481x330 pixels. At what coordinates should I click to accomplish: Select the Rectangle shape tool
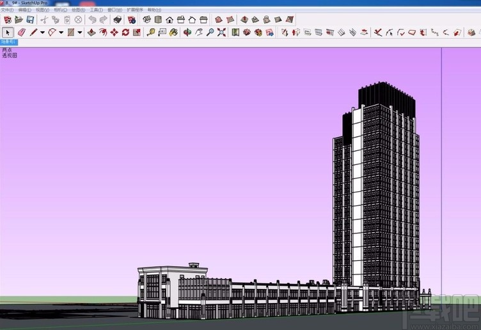tap(71, 32)
